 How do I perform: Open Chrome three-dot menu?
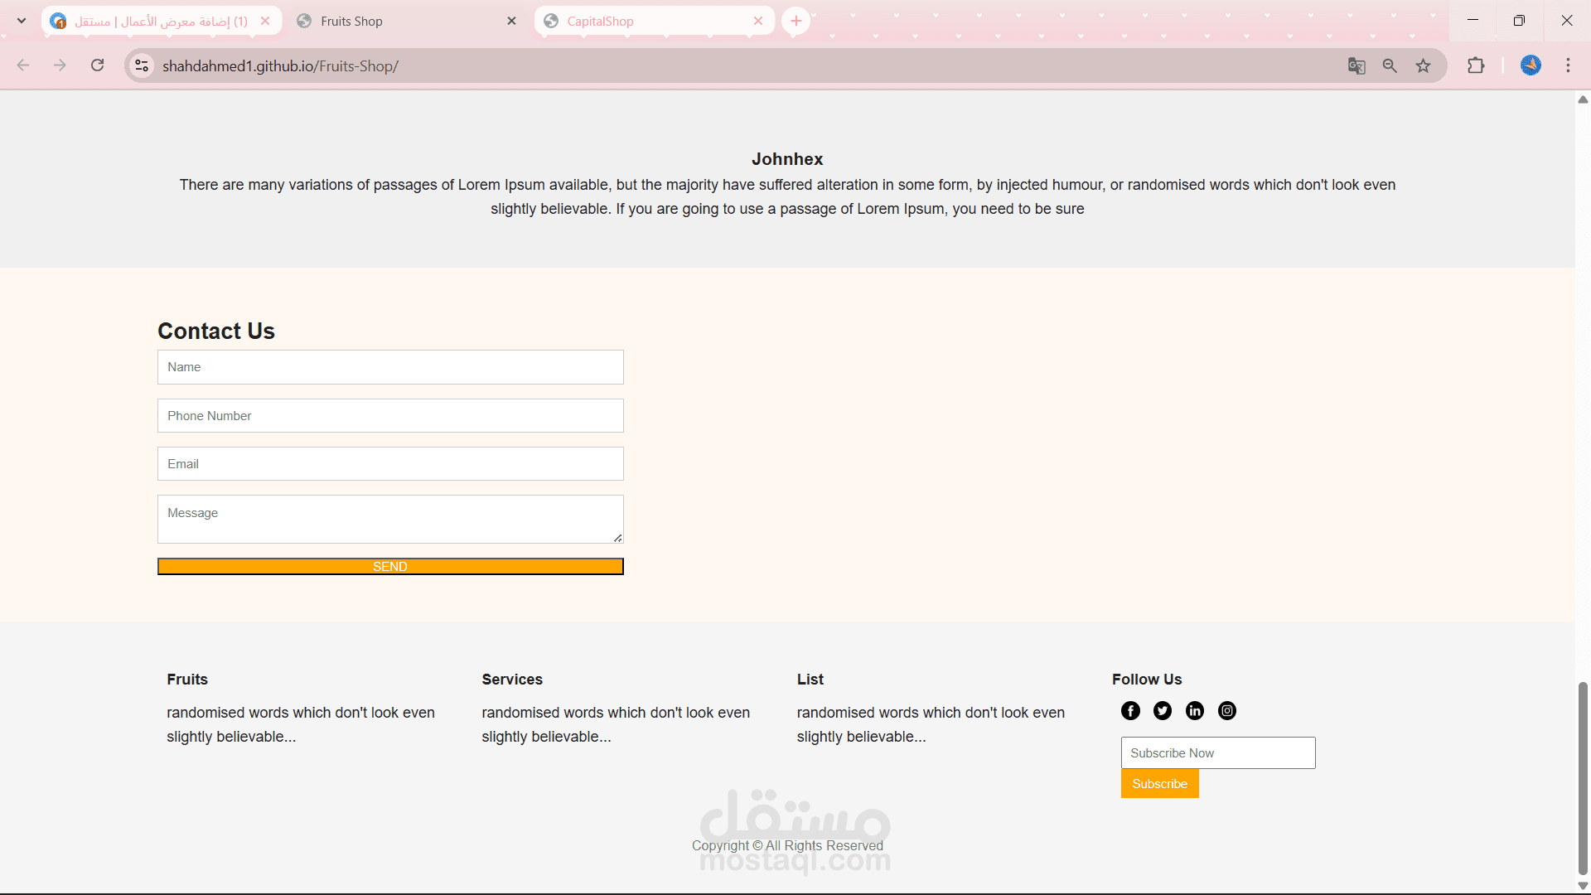tap(1568, 66)
